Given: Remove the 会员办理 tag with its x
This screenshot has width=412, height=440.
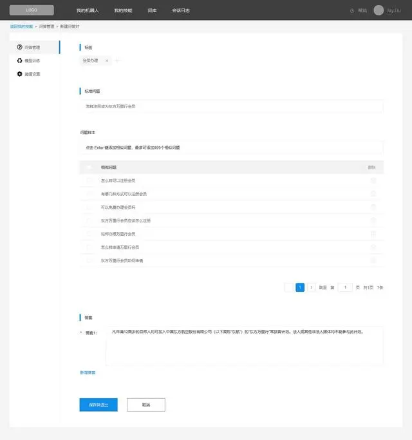Looking at the screenshot, I should [107, 61].
